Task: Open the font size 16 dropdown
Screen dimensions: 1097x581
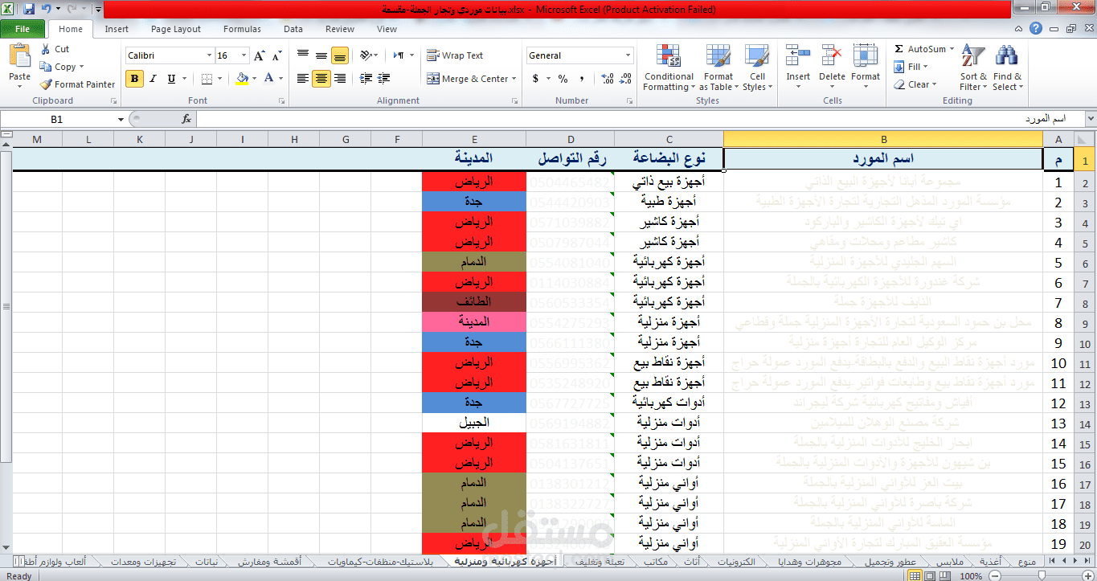Action: (244, 55)
